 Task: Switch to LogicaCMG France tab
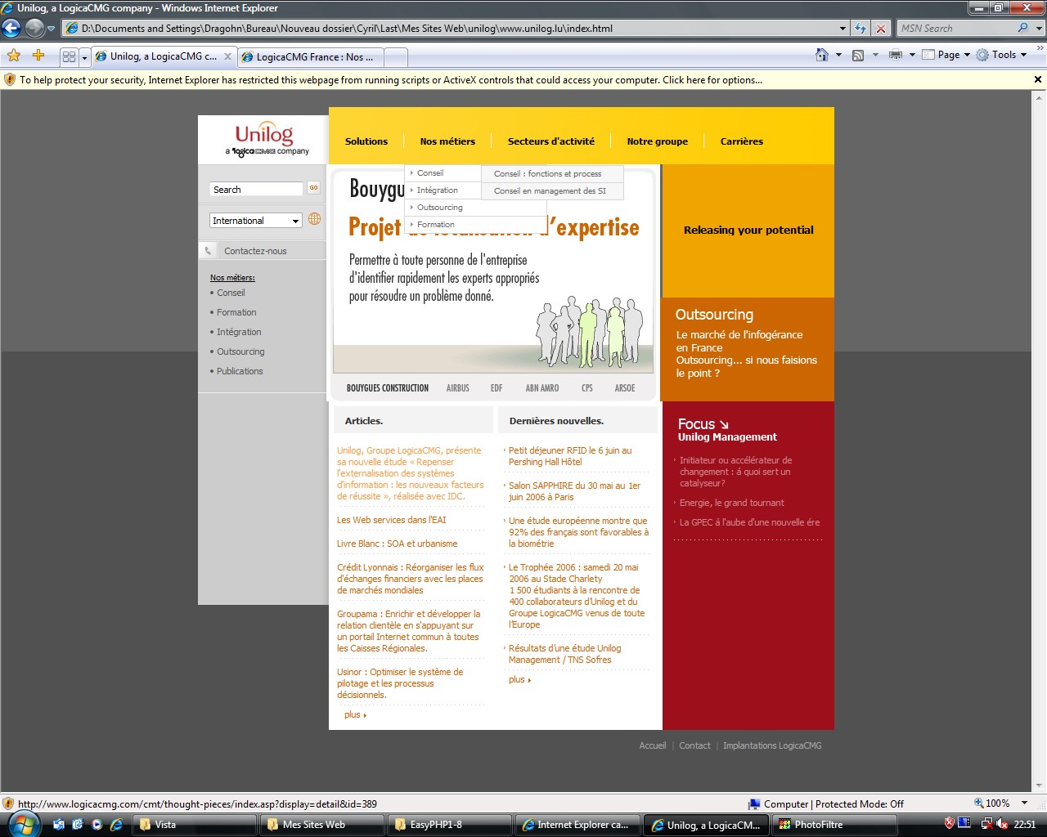pos(311,57)
